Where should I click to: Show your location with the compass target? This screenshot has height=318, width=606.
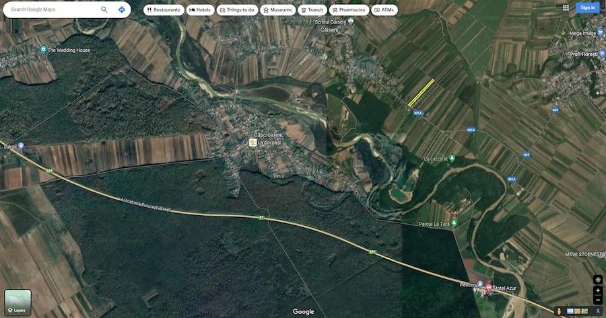tap(597, 280)
